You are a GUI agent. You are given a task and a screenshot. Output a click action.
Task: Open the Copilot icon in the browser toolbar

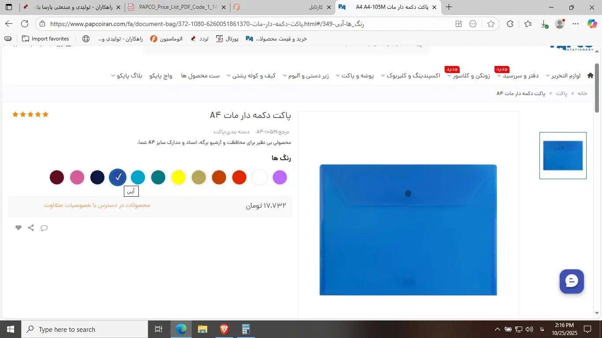592,24
